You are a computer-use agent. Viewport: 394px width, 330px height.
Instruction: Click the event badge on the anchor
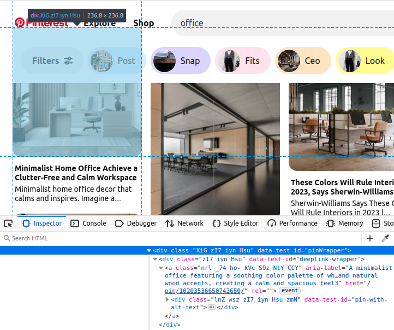pos(290,291)
